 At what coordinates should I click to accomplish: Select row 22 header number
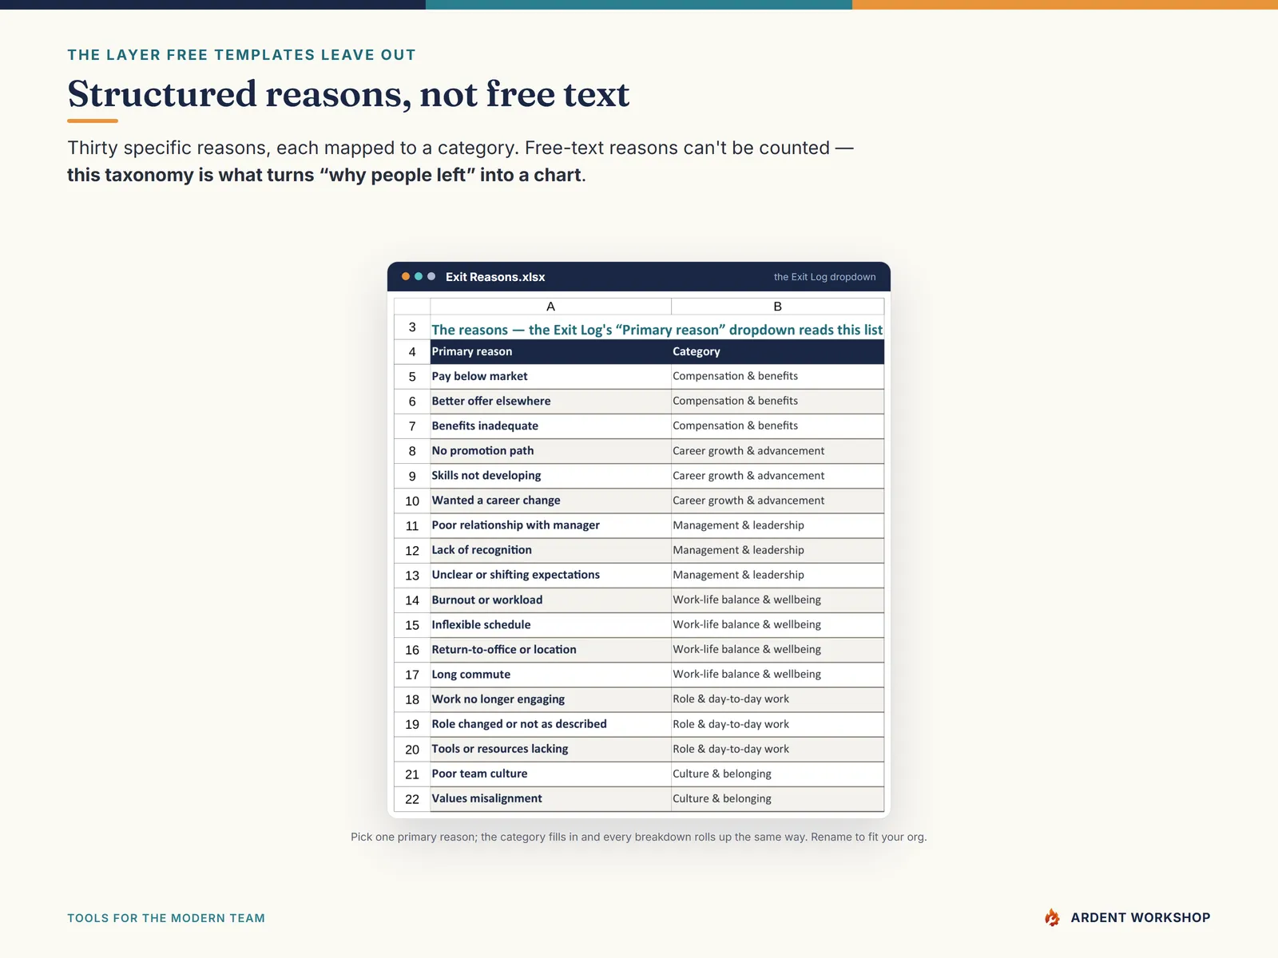(x=412, y=799)
